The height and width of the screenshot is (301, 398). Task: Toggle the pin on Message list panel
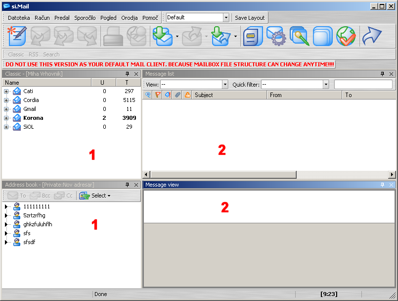click(x=382, y=74)
